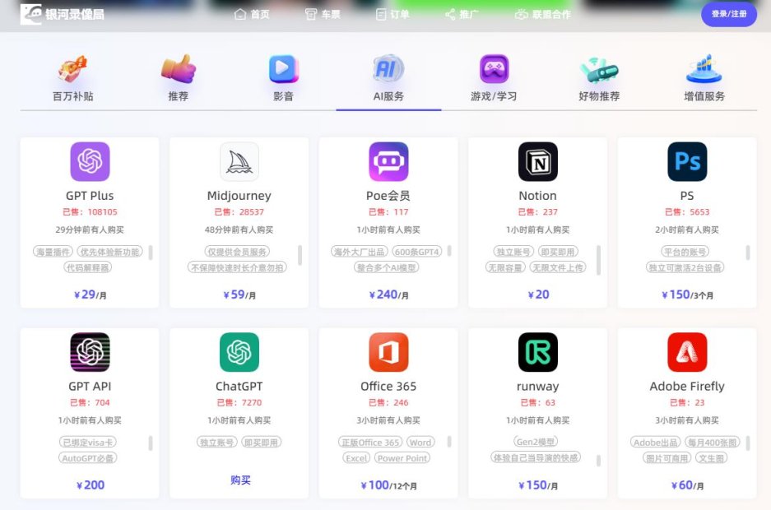Click the 已绑定visa卡 tag
The image size is (771, 510).
click(x=87, y=443)
